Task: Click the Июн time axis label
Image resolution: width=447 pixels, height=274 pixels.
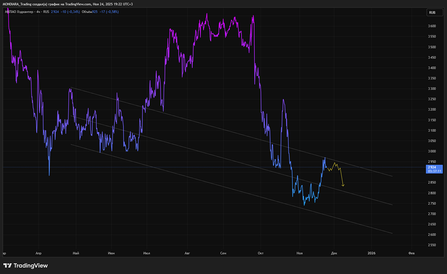Action: 111,253
